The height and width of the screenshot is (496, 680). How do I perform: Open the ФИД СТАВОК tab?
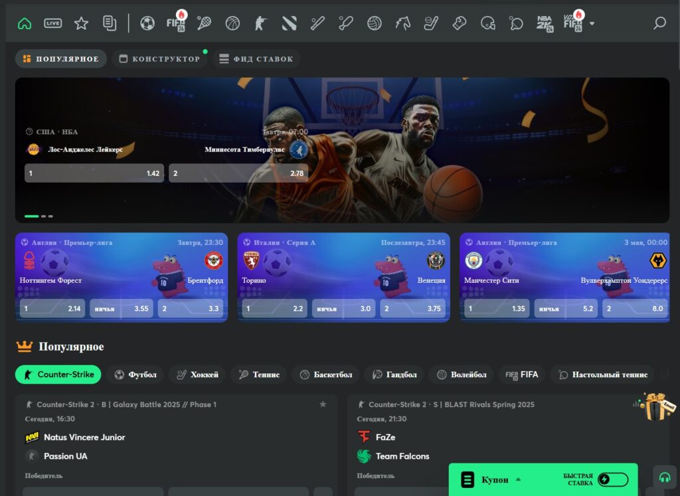[257, 58]
